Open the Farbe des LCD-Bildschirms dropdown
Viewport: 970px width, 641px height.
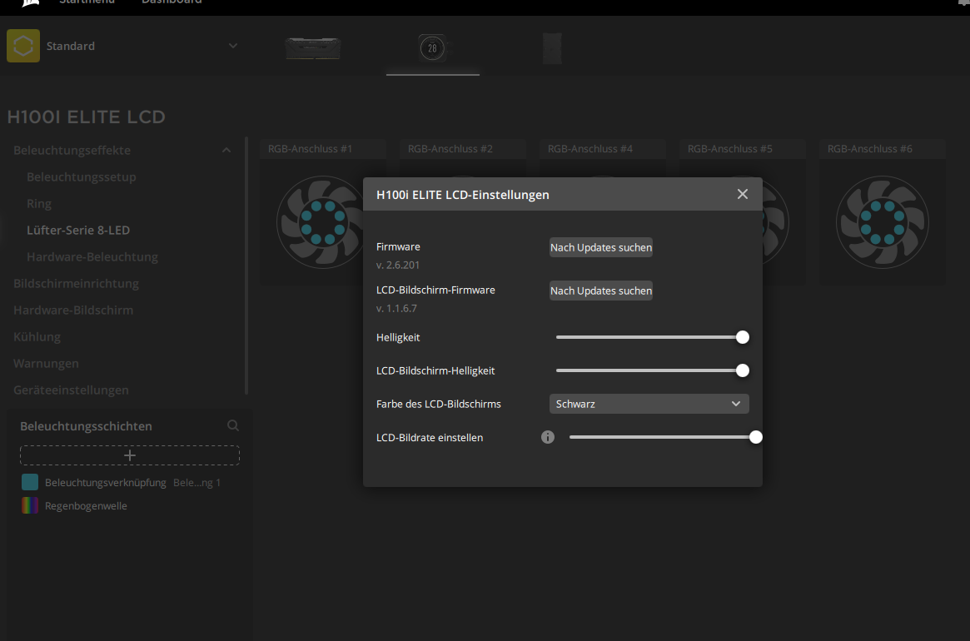[649, 404]
